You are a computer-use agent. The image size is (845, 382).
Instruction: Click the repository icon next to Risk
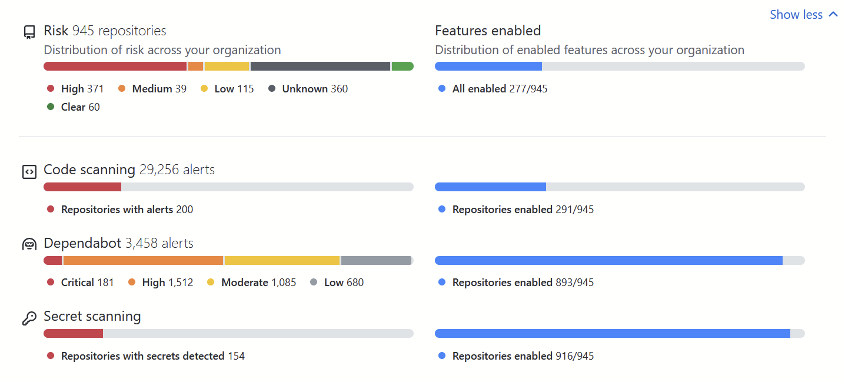click(29, 32)
